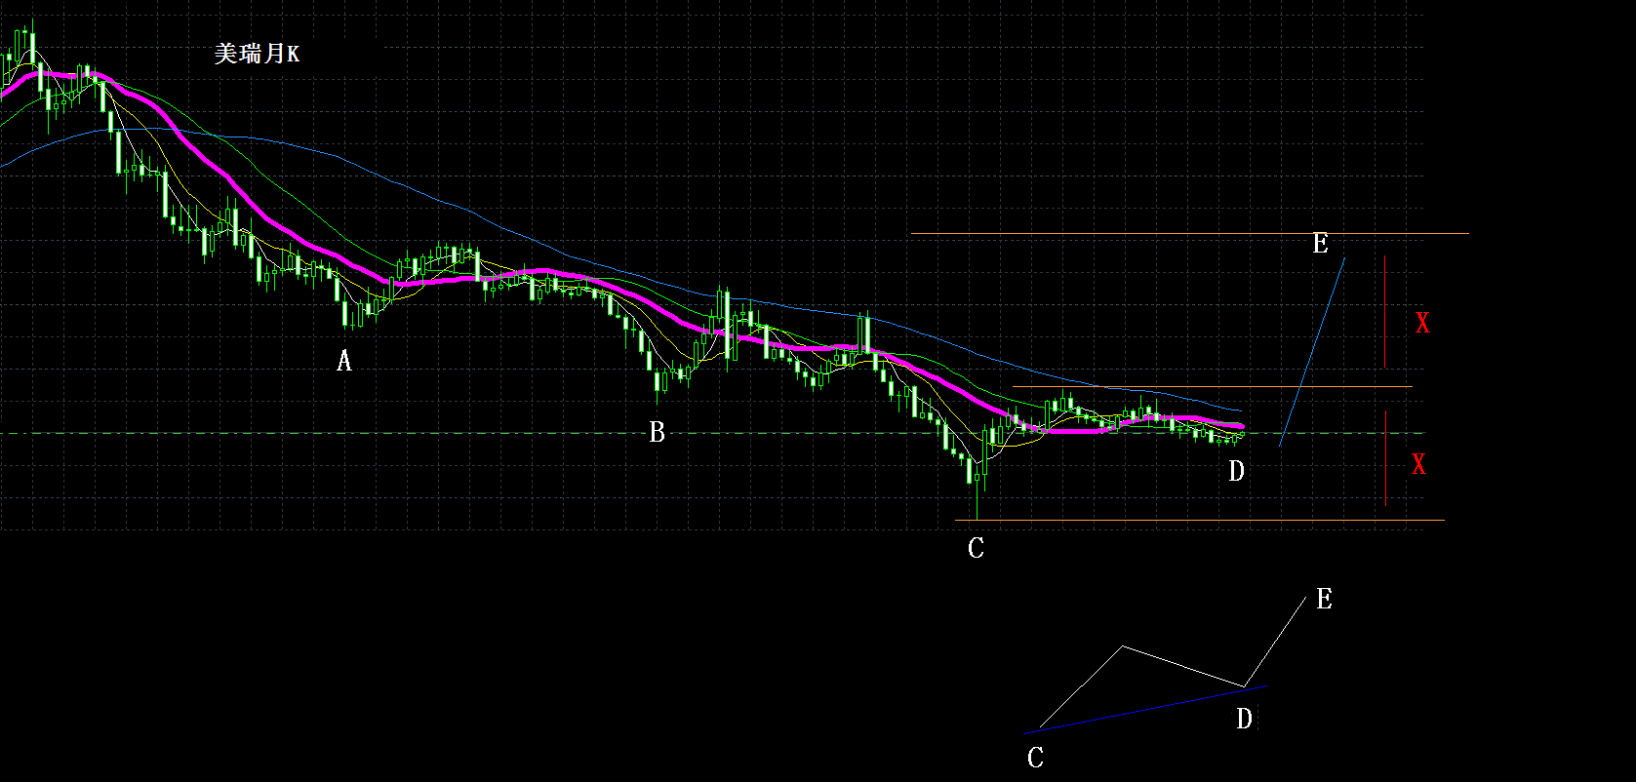Select the red X beside the grey vertical line
1636x782 pixels.
point(1422,324)
